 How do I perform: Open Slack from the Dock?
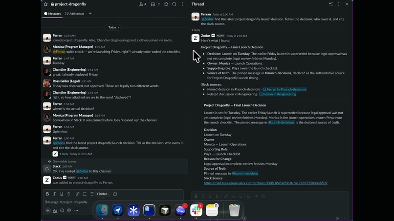pyautogui.click(x=196, y=210)
